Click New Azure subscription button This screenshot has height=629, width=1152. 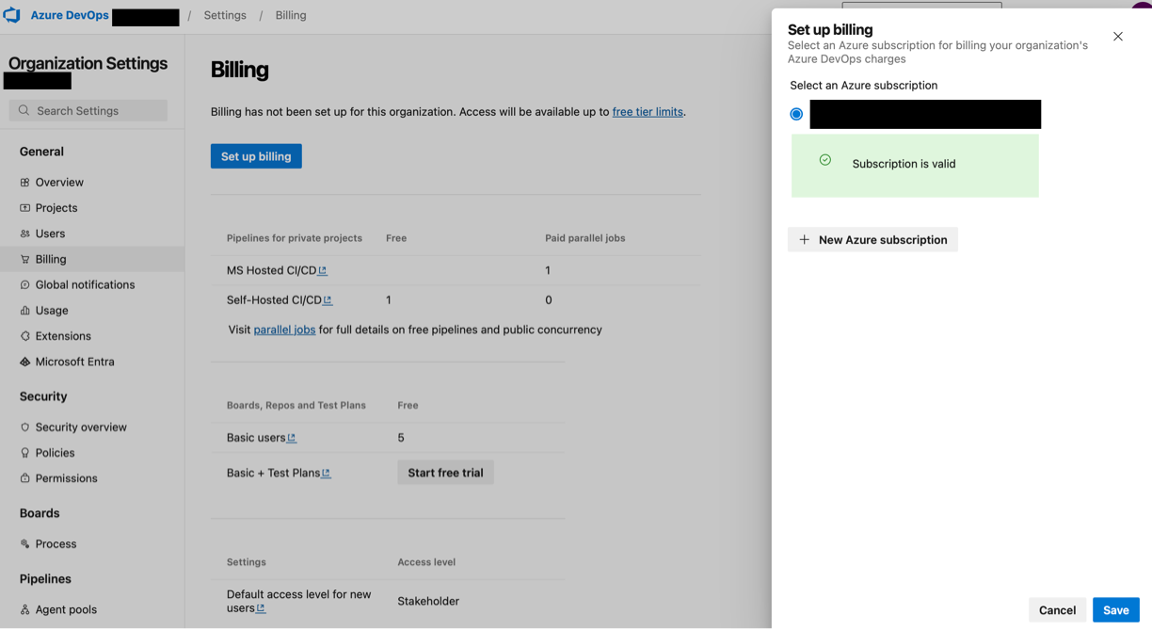872,240
